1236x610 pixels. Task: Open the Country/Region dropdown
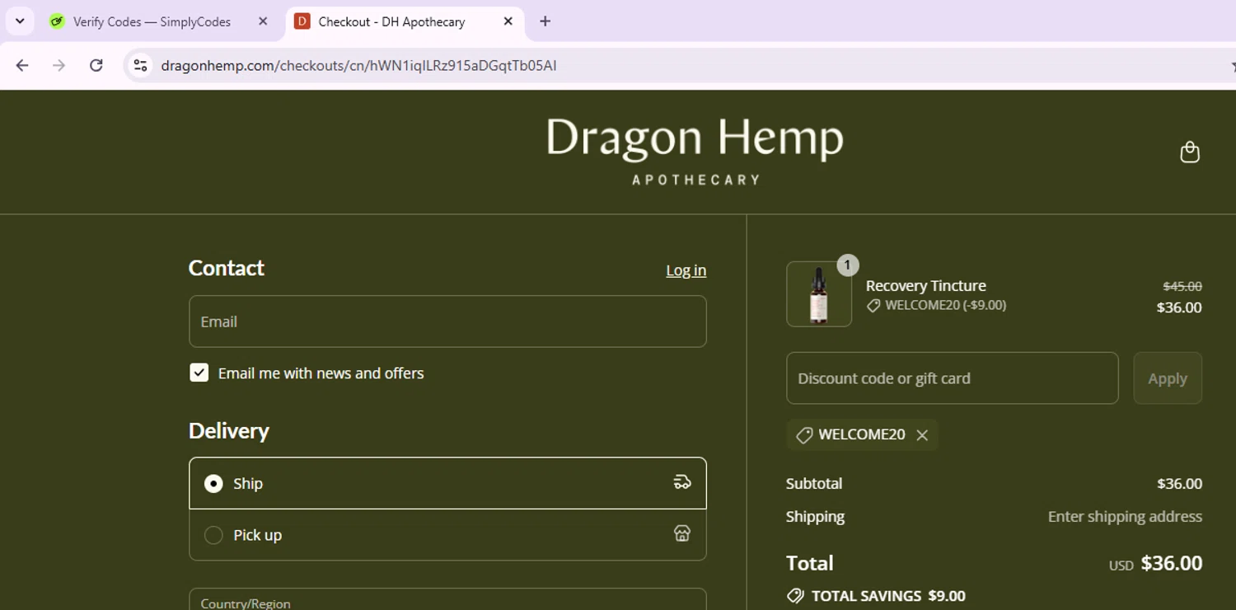(447, 599)
